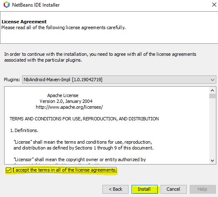Click the NetBeans cube logo icon
Viewport: 218px width, 197px height.
[7, 5]
